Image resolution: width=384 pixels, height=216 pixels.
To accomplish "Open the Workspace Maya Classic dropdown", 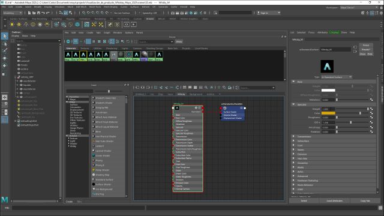I will pos(359,8).
